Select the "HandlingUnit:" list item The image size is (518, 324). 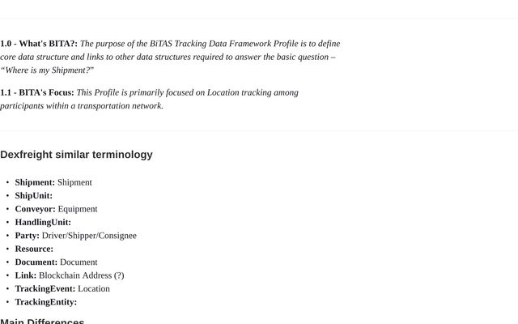coord(43,223)
